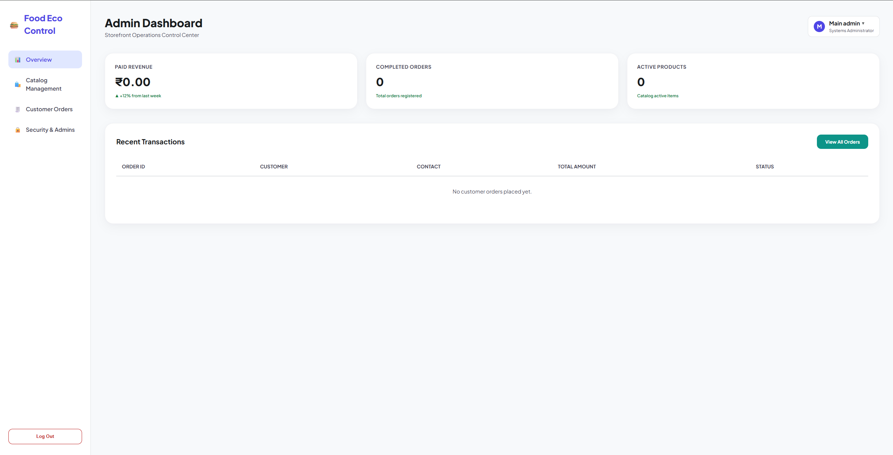893x455 pixels.
Task: Click the 'Systems Administrator' role text
Action: (851, 31)
